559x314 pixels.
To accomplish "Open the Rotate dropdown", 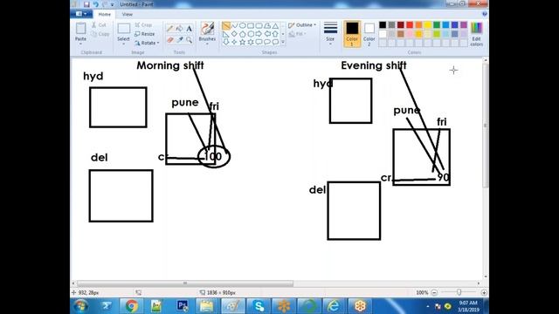I will pos(147,43).
